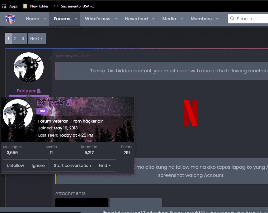Click Exhipper name in the tooltip card
Image resolution: width=268 pixels, height=213 pixels.
click(51, 102)
